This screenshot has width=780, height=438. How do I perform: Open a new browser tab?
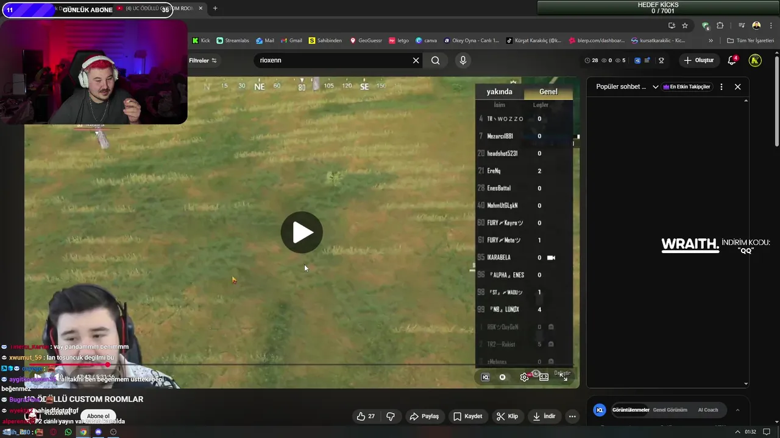pos(215,9)
